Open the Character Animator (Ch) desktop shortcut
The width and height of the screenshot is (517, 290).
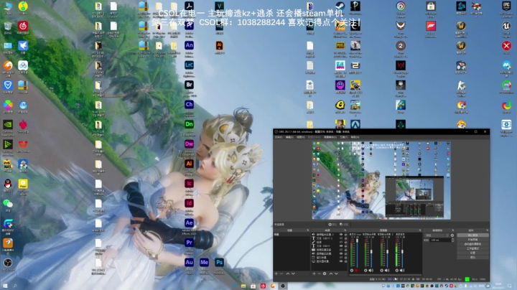(189, 105)
